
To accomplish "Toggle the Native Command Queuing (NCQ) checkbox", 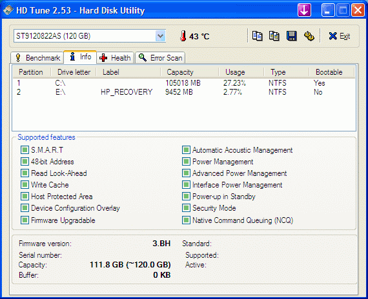I will [x=186, y=220].
